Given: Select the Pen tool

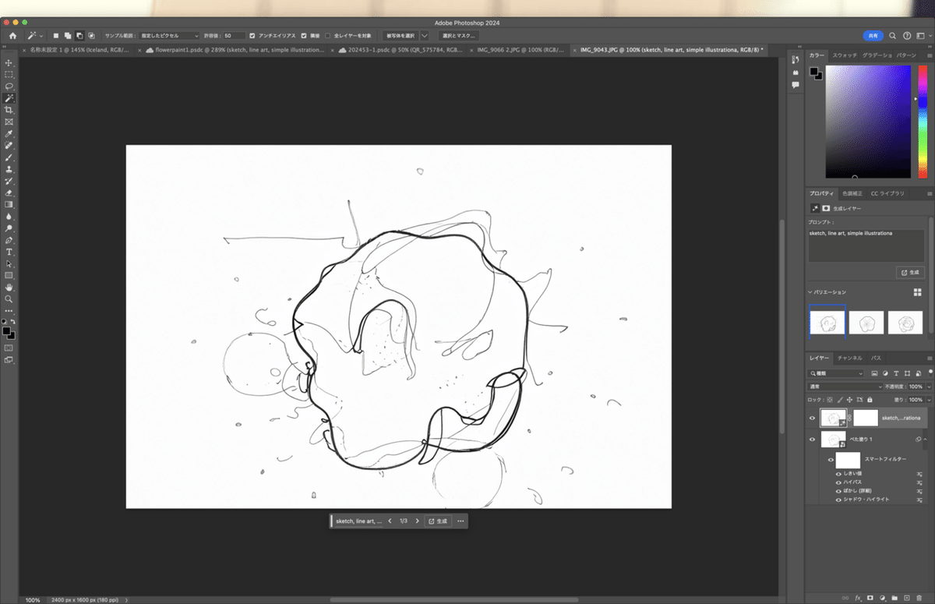Looking at the screenshot, I should point(9,240).
